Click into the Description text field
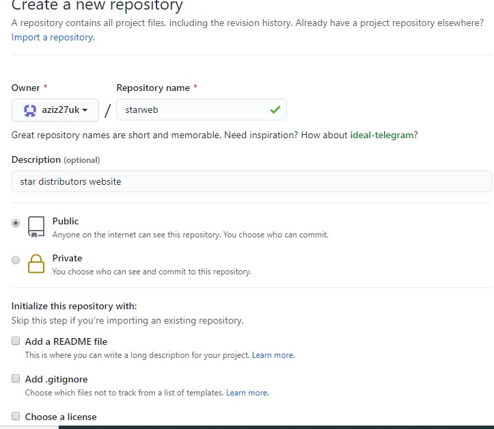 pyautogui.click(x=251, y=181)
